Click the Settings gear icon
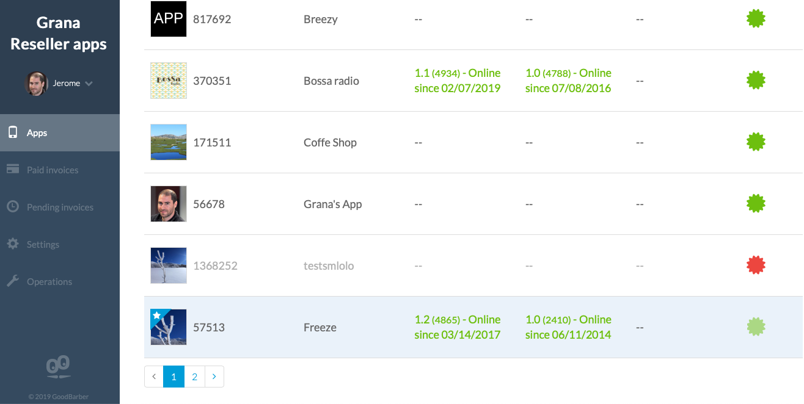Viewport: 804px width, 404px height. click(12, 244)
